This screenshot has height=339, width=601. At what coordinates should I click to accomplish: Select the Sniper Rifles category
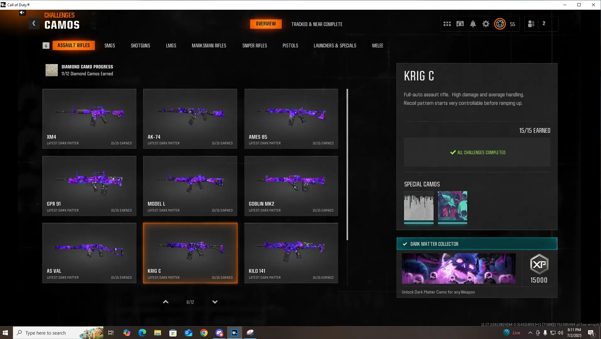[x=254, y=46]
